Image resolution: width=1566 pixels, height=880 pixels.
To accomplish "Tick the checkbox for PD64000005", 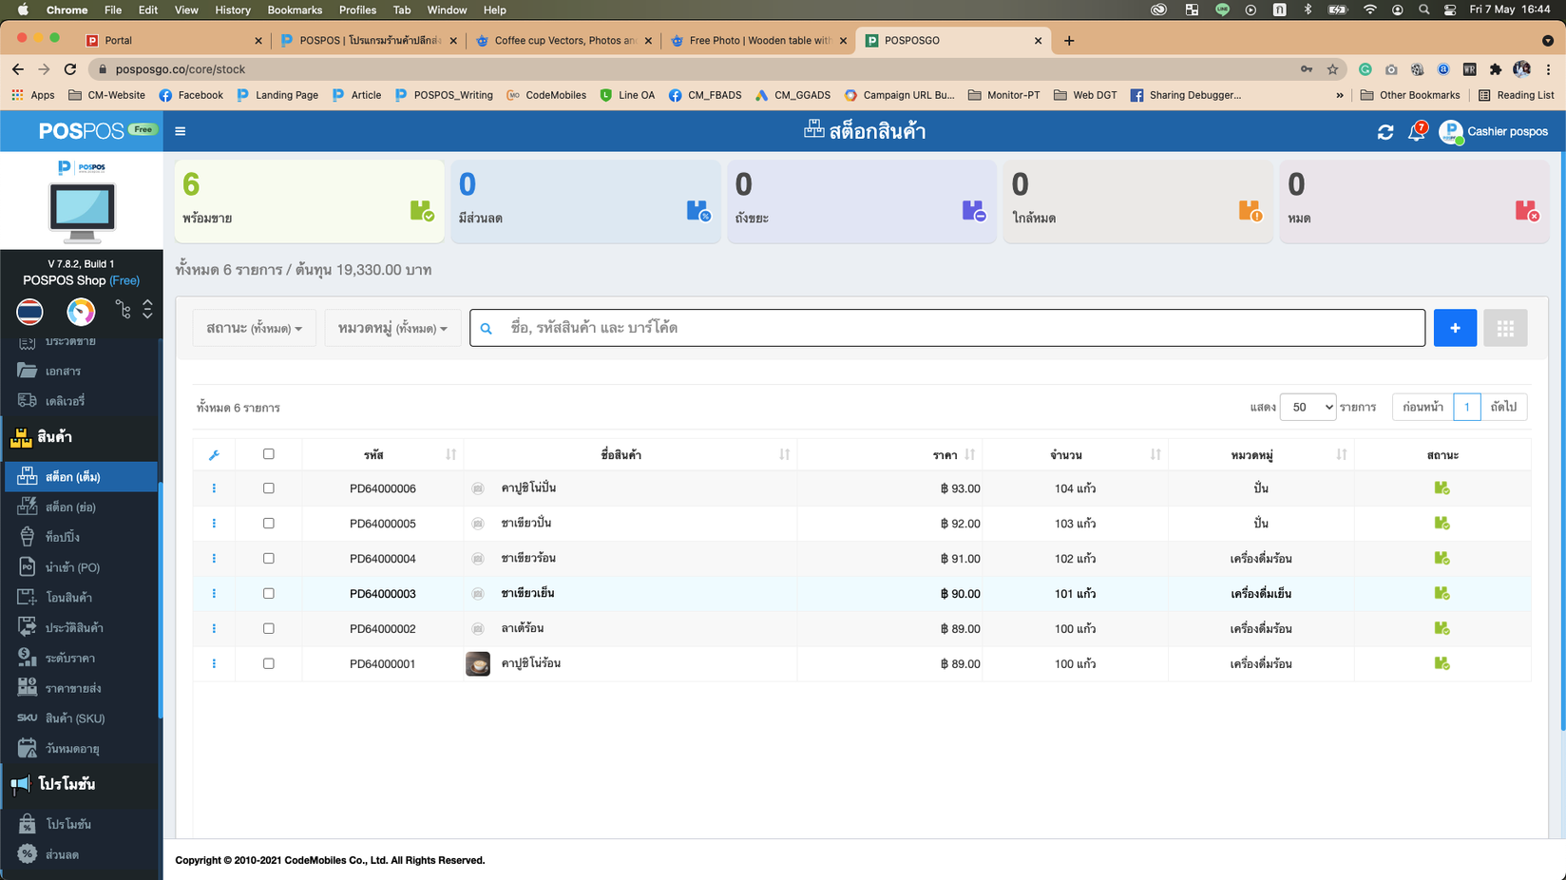I will 269,524.
